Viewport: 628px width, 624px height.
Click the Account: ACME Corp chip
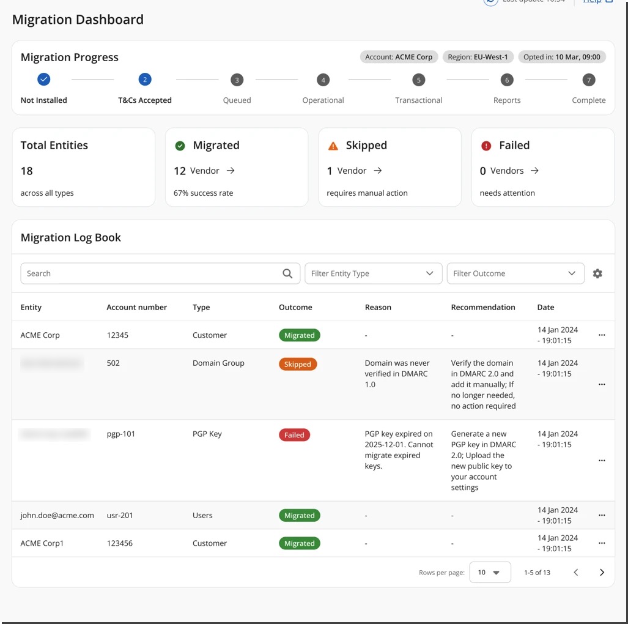399,57
